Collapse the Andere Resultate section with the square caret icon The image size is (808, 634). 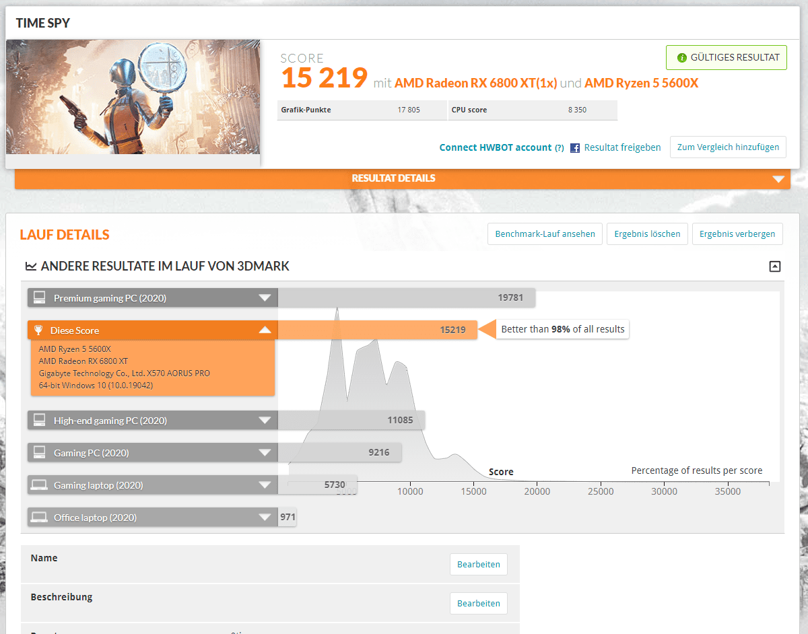(x=775, y=267)
